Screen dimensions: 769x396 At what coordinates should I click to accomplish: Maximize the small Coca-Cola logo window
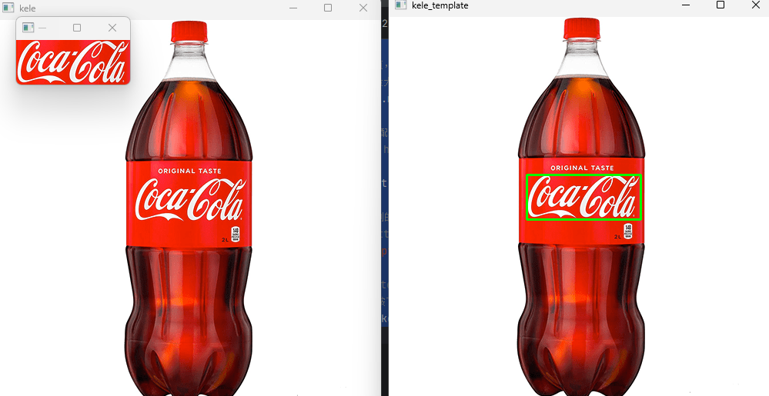click(x=77, y=28)
